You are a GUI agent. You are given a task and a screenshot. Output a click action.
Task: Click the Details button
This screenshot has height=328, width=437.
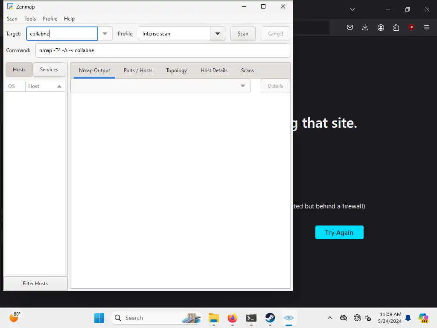(275, 86)
